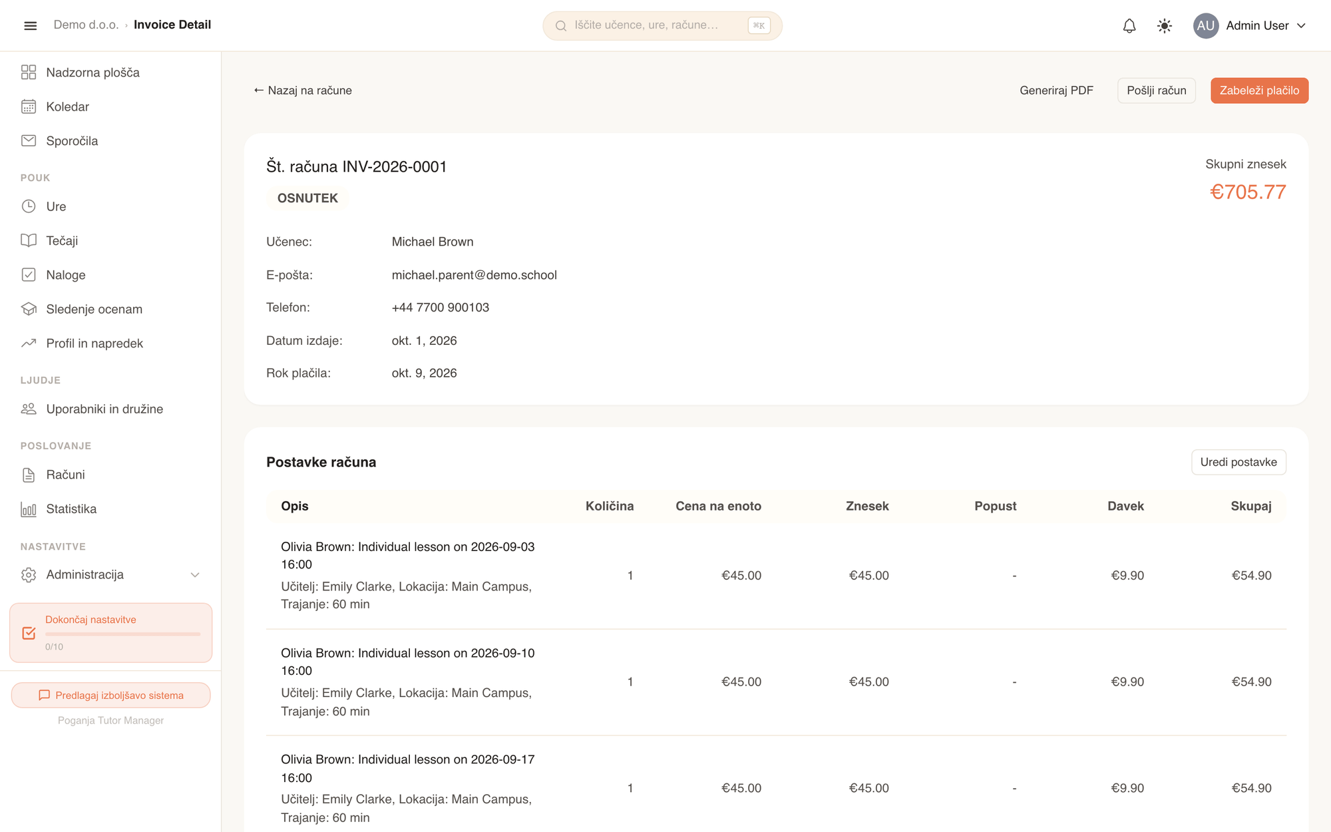This screenshot has height=832, width=1331.
Task: Click Nazaj na račune back link
Action: pyautogui.click(x=303, y=91)
